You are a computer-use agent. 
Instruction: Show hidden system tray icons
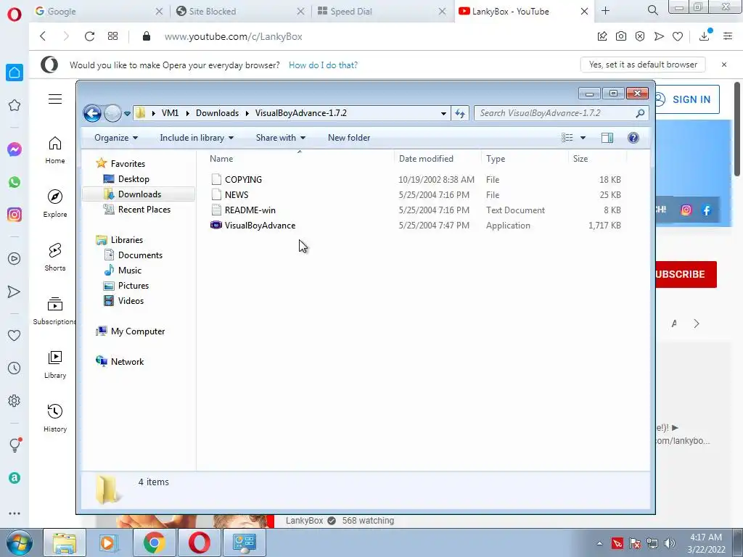599,543
